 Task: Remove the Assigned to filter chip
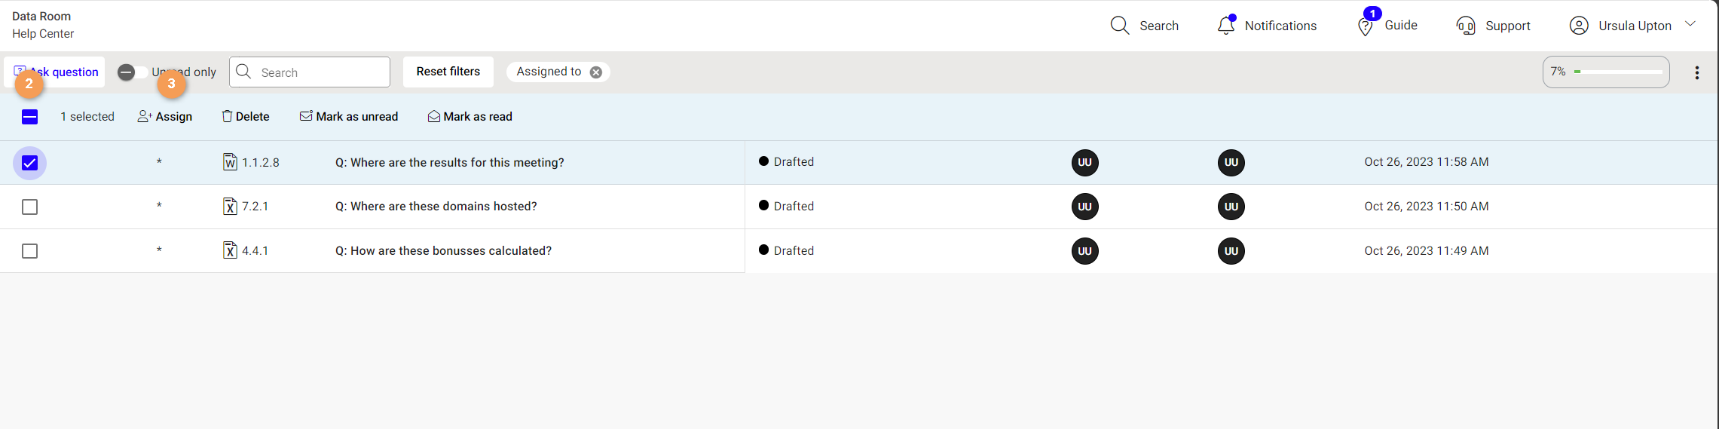(596, 72)
